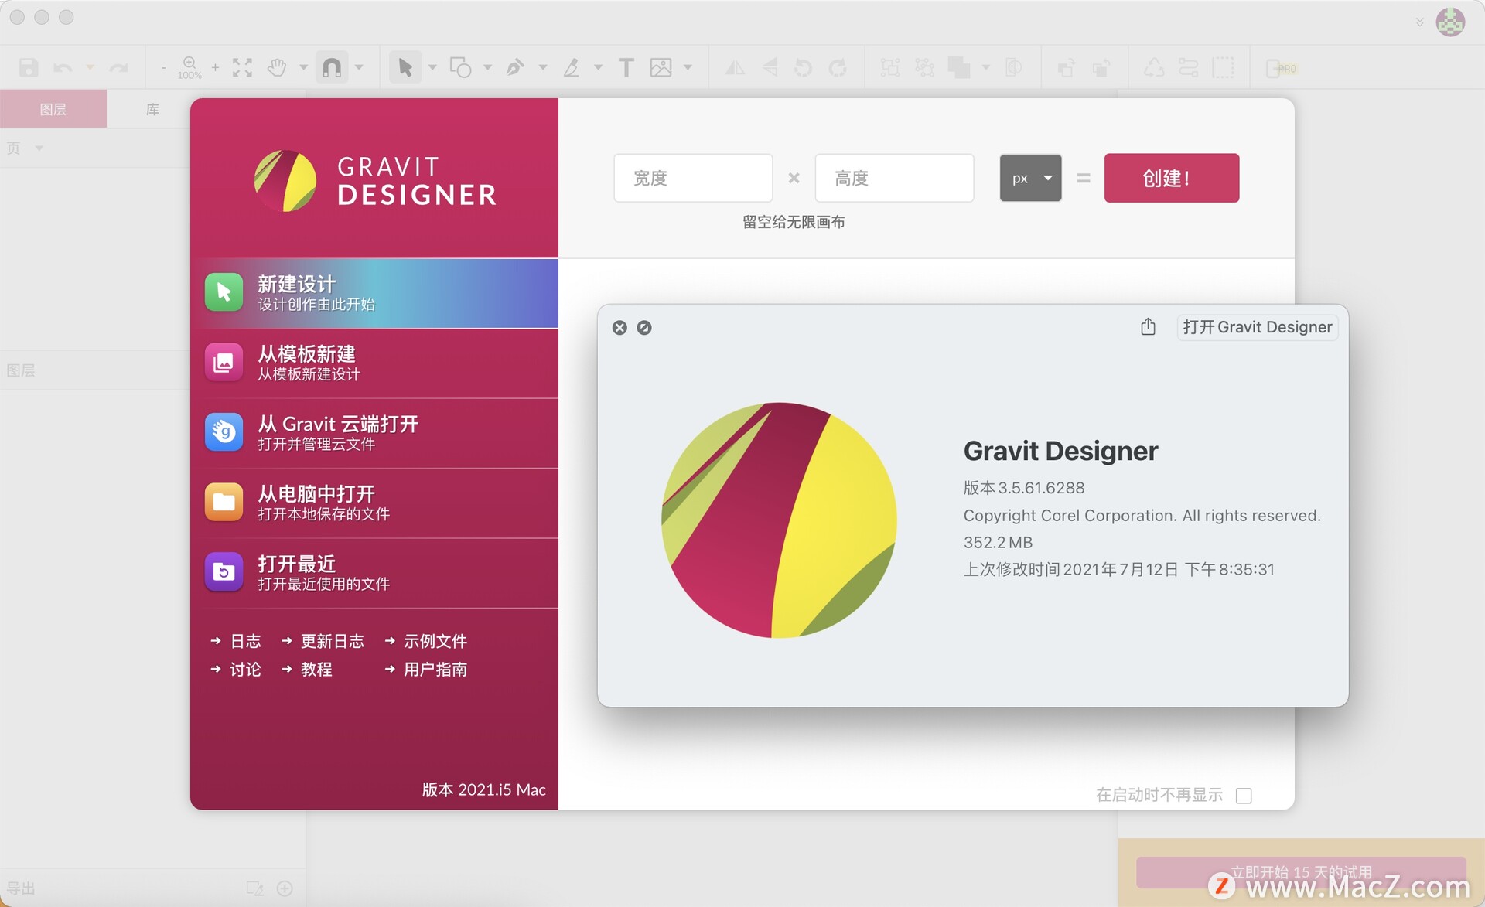Click the Ungroup selection icon
1485x907 pixels.
(x=924, y=68)
